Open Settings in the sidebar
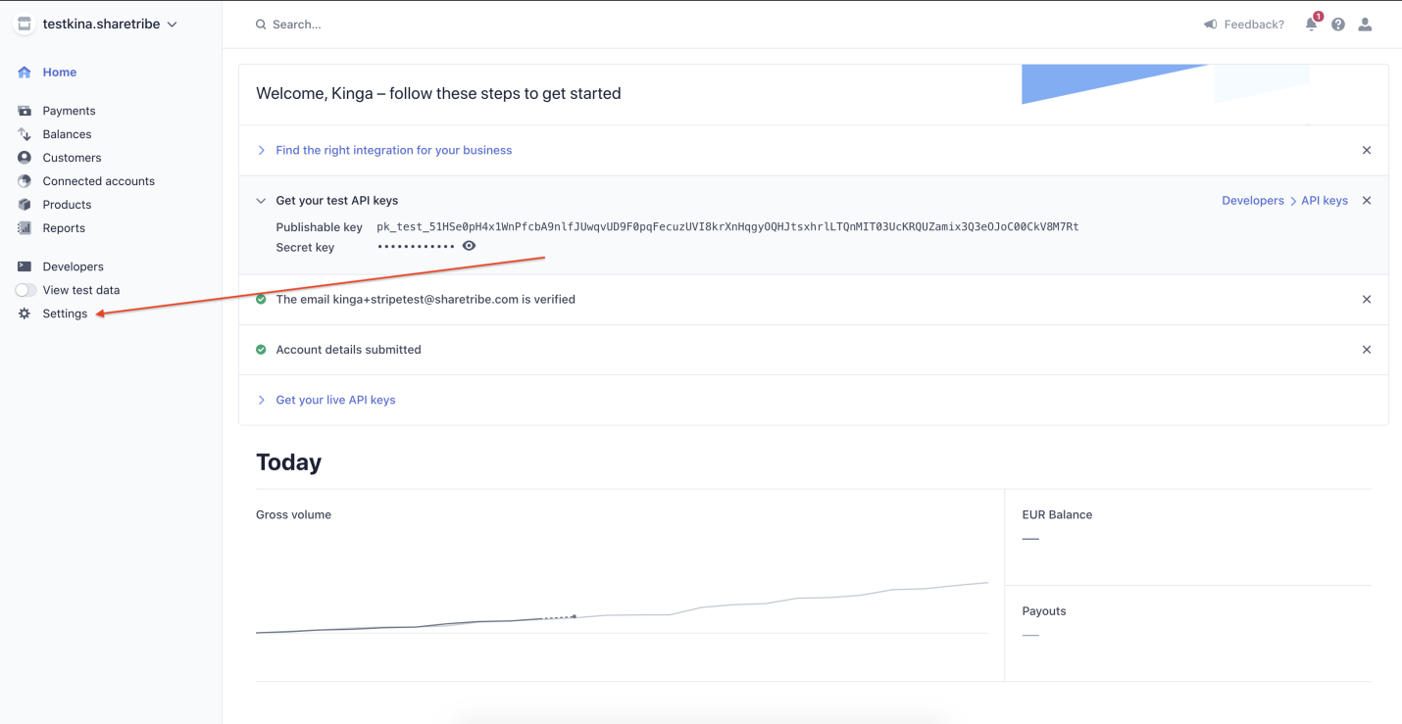 point(65,314)
